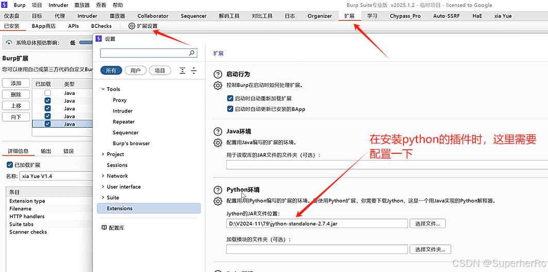Image resolution: width=548 pixels, height=272 pixels.
Task: Select Extensions in settings tree
Action: point(149,209)
